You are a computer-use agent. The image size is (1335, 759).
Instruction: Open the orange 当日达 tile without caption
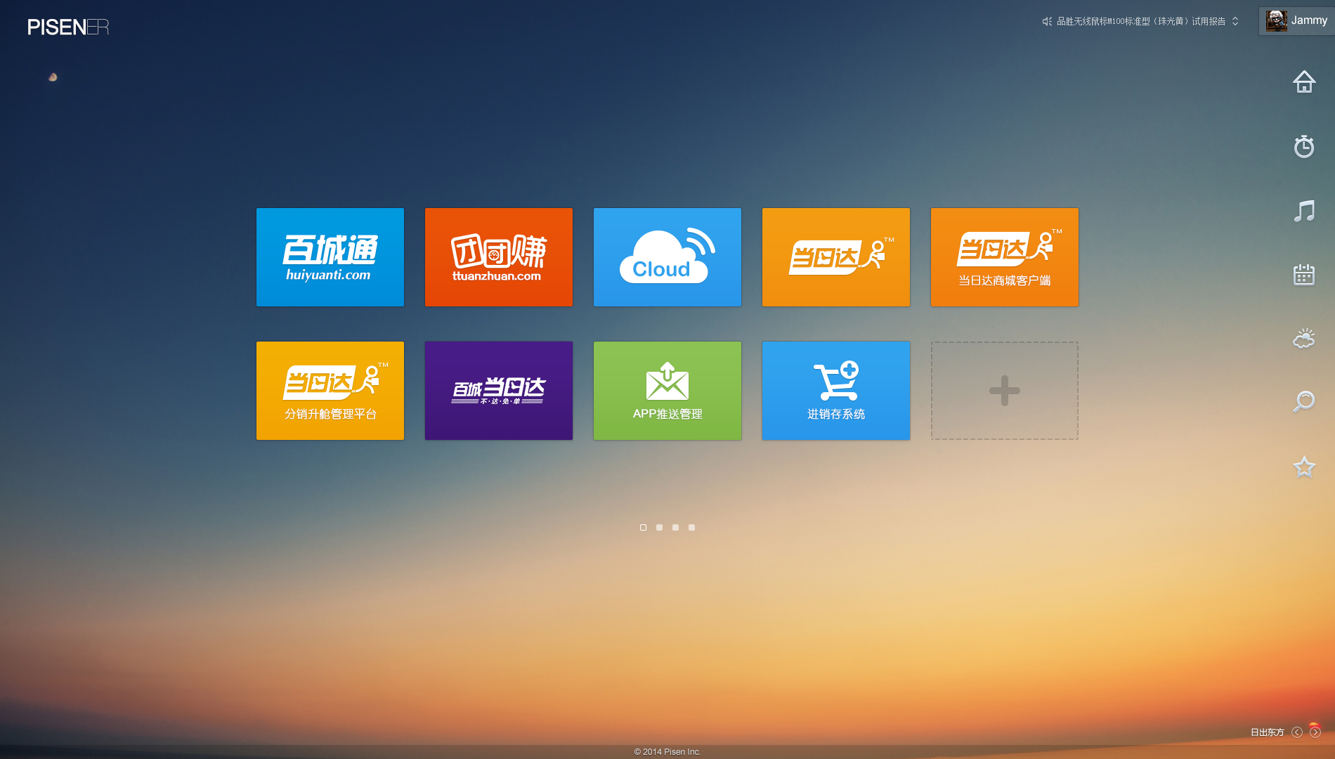[x=836, y=257]
